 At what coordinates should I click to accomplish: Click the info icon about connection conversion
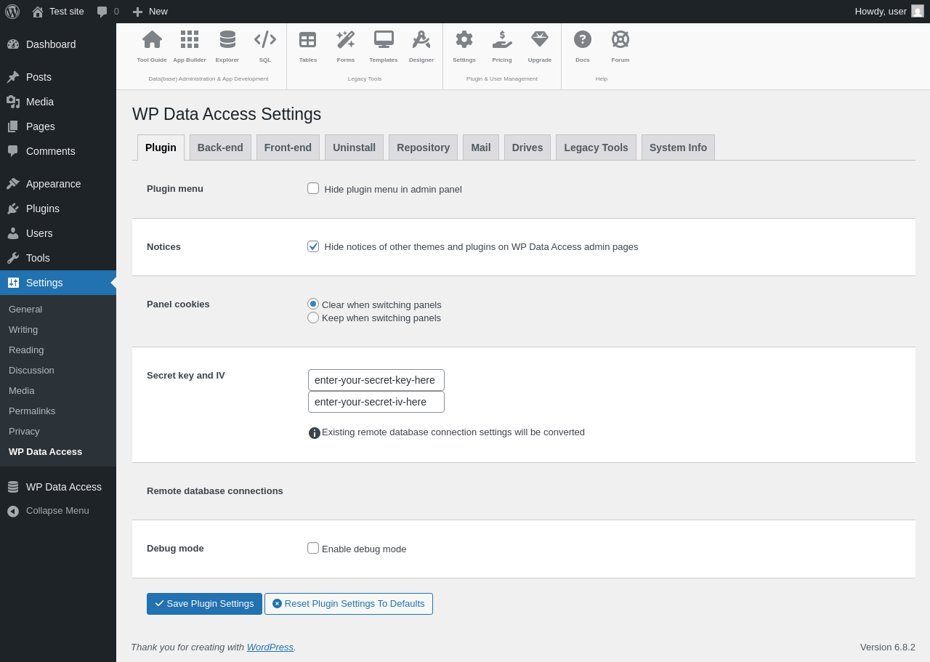tap(315, 433)
